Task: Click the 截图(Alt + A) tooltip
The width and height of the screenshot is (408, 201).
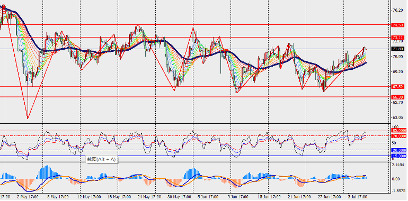Action: click(102, 159)
